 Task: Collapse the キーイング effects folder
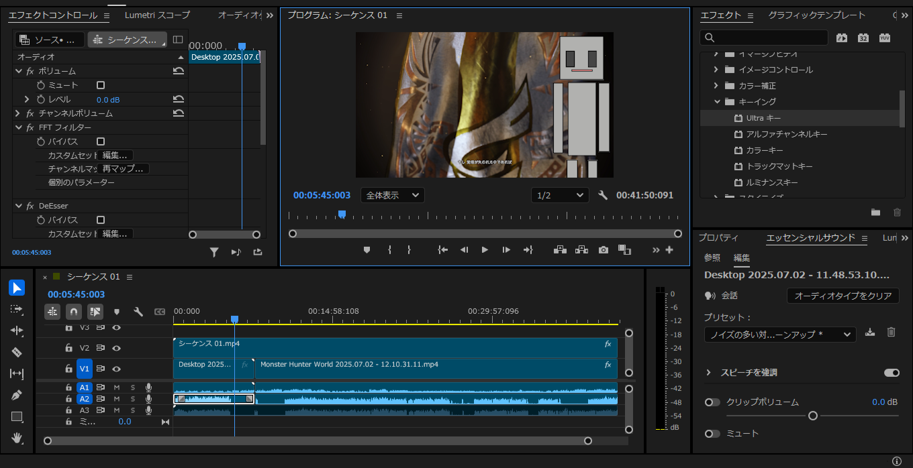(716, 102)
